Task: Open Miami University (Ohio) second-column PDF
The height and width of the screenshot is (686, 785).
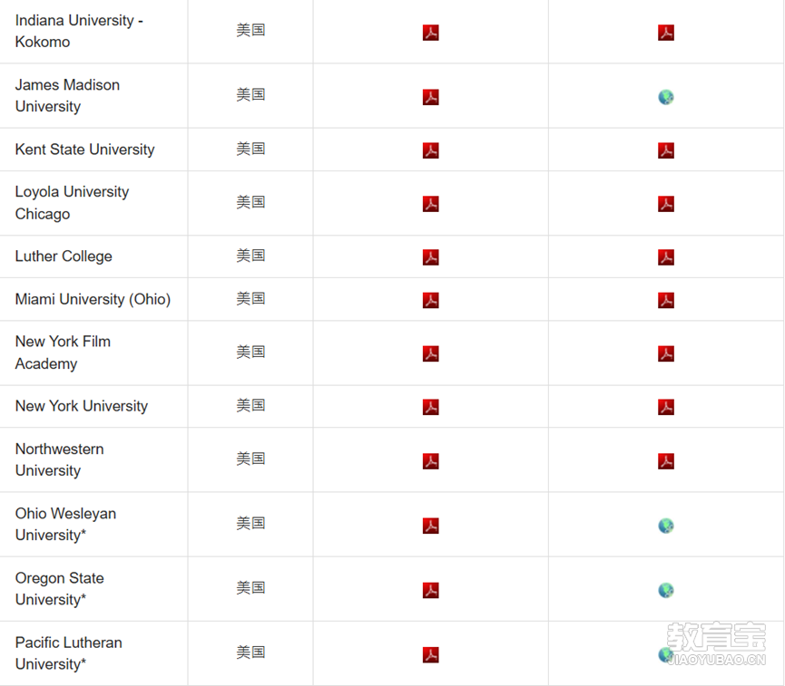Action: point(666,300)
